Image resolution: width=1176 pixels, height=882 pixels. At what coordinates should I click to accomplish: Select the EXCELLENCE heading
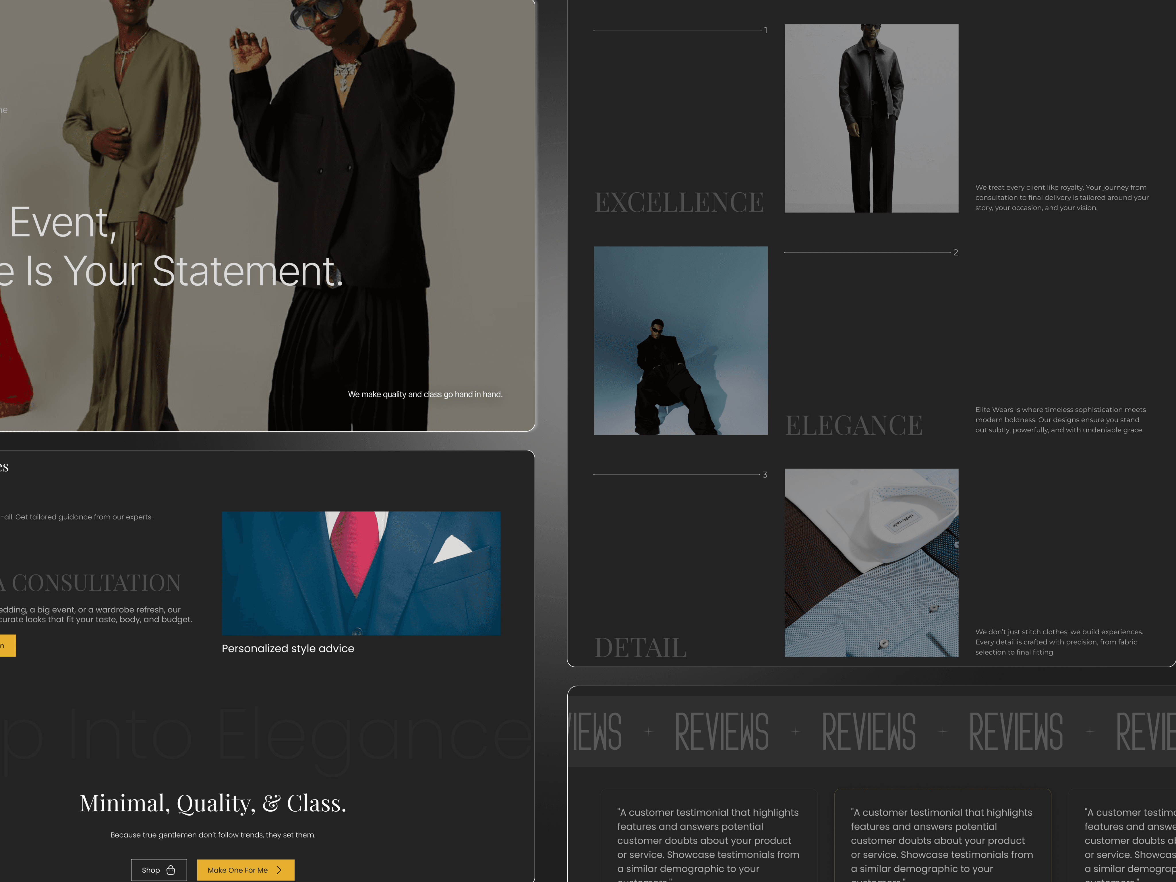[679, 203]
